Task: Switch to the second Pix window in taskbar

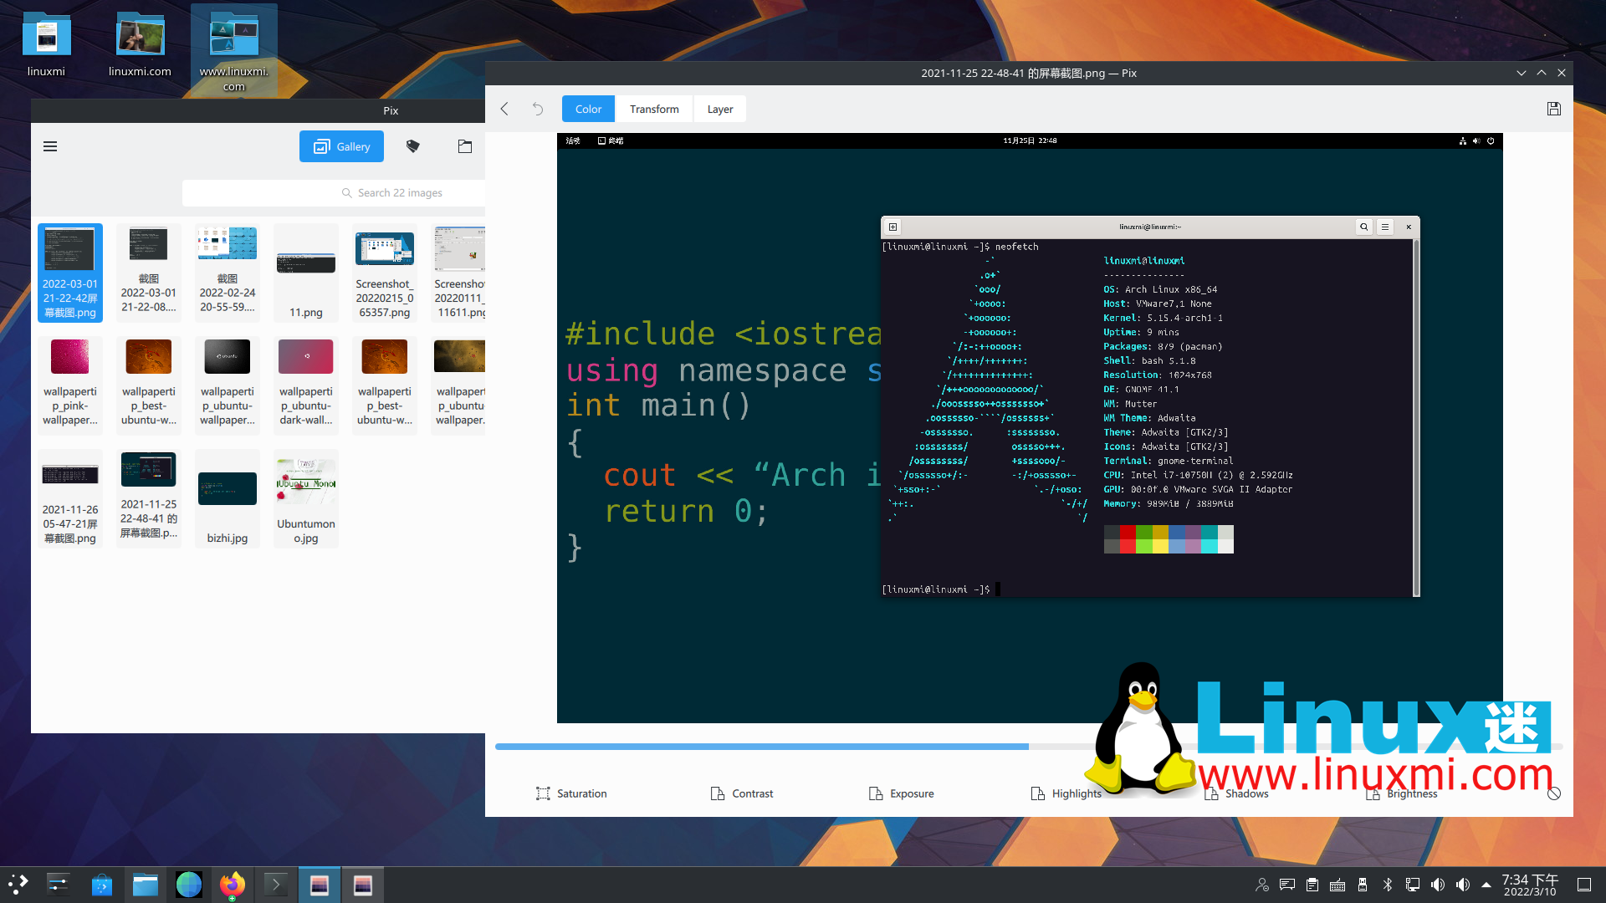Action: [x=363, y=885]
